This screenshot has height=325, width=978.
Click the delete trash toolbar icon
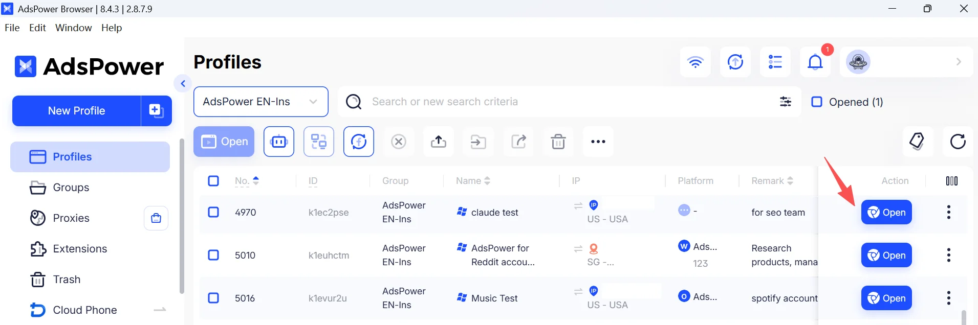(x=558, y=142)
